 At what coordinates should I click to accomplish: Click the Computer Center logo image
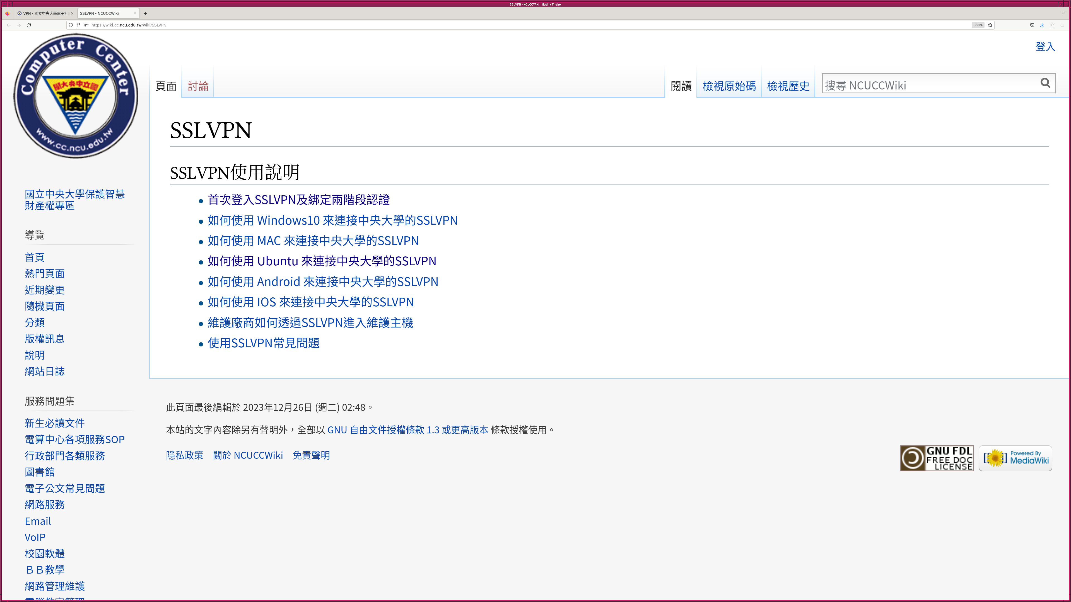click(75, 96)
